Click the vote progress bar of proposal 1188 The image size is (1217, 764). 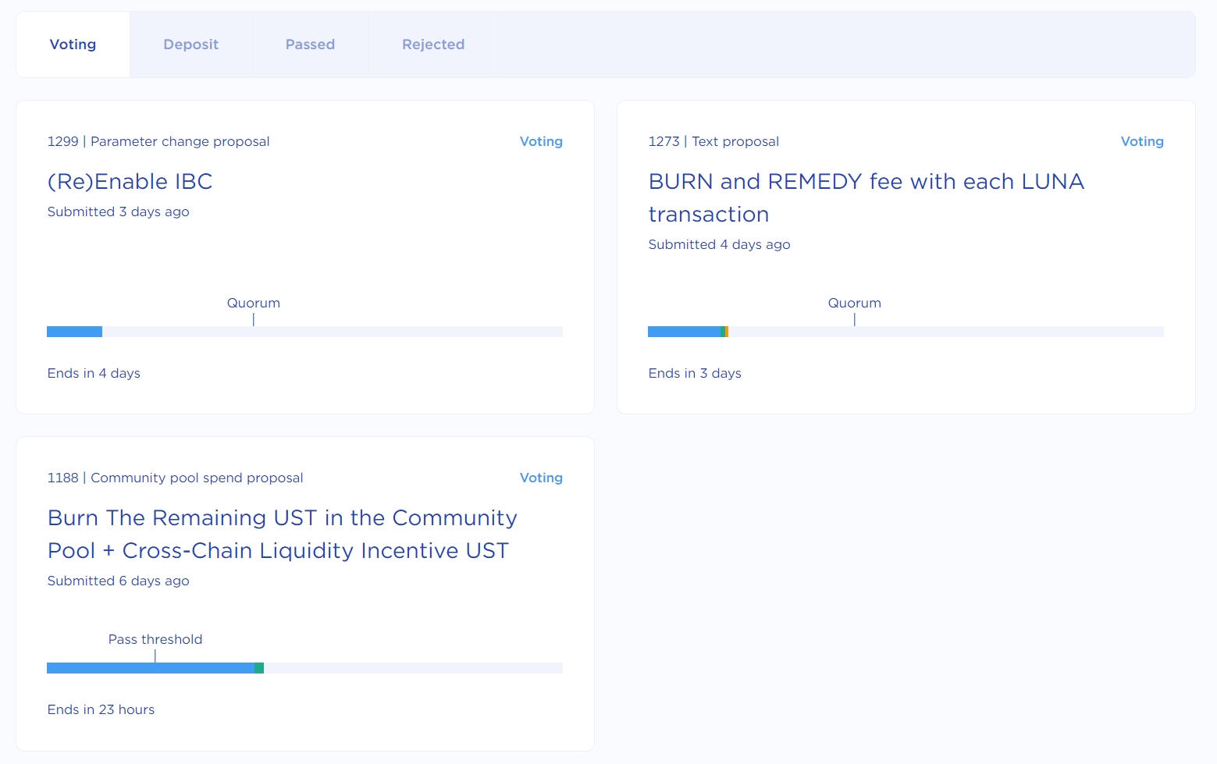coord(304,668)
